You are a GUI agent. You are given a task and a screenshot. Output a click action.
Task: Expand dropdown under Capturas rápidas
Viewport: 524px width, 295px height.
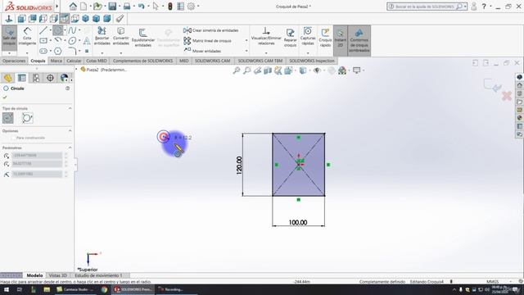(308, 52)
